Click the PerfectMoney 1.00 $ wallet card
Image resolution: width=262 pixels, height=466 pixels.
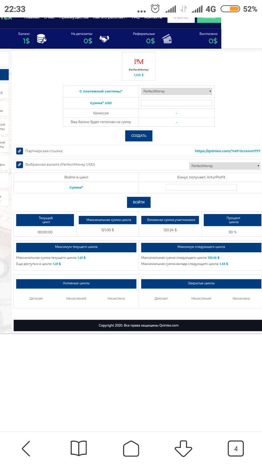(139, 66)
